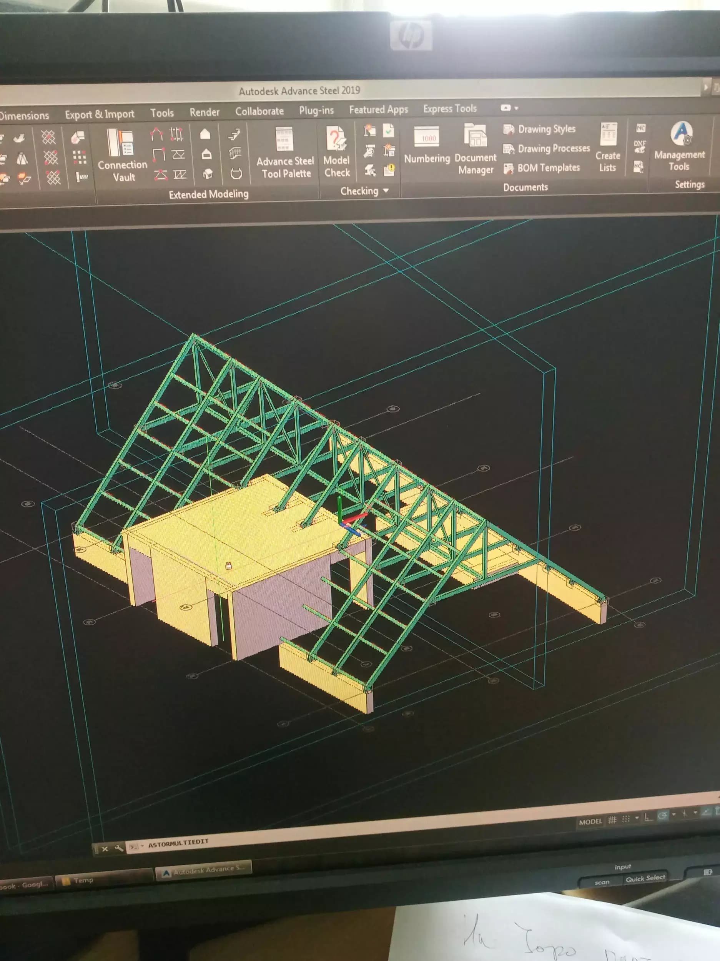Click the NC settings icon below DXF
Image resolution: width=720 pixels, height=961 pixels.
pos(638,166)
